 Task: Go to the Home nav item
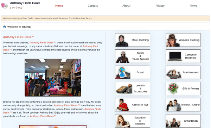59,6
